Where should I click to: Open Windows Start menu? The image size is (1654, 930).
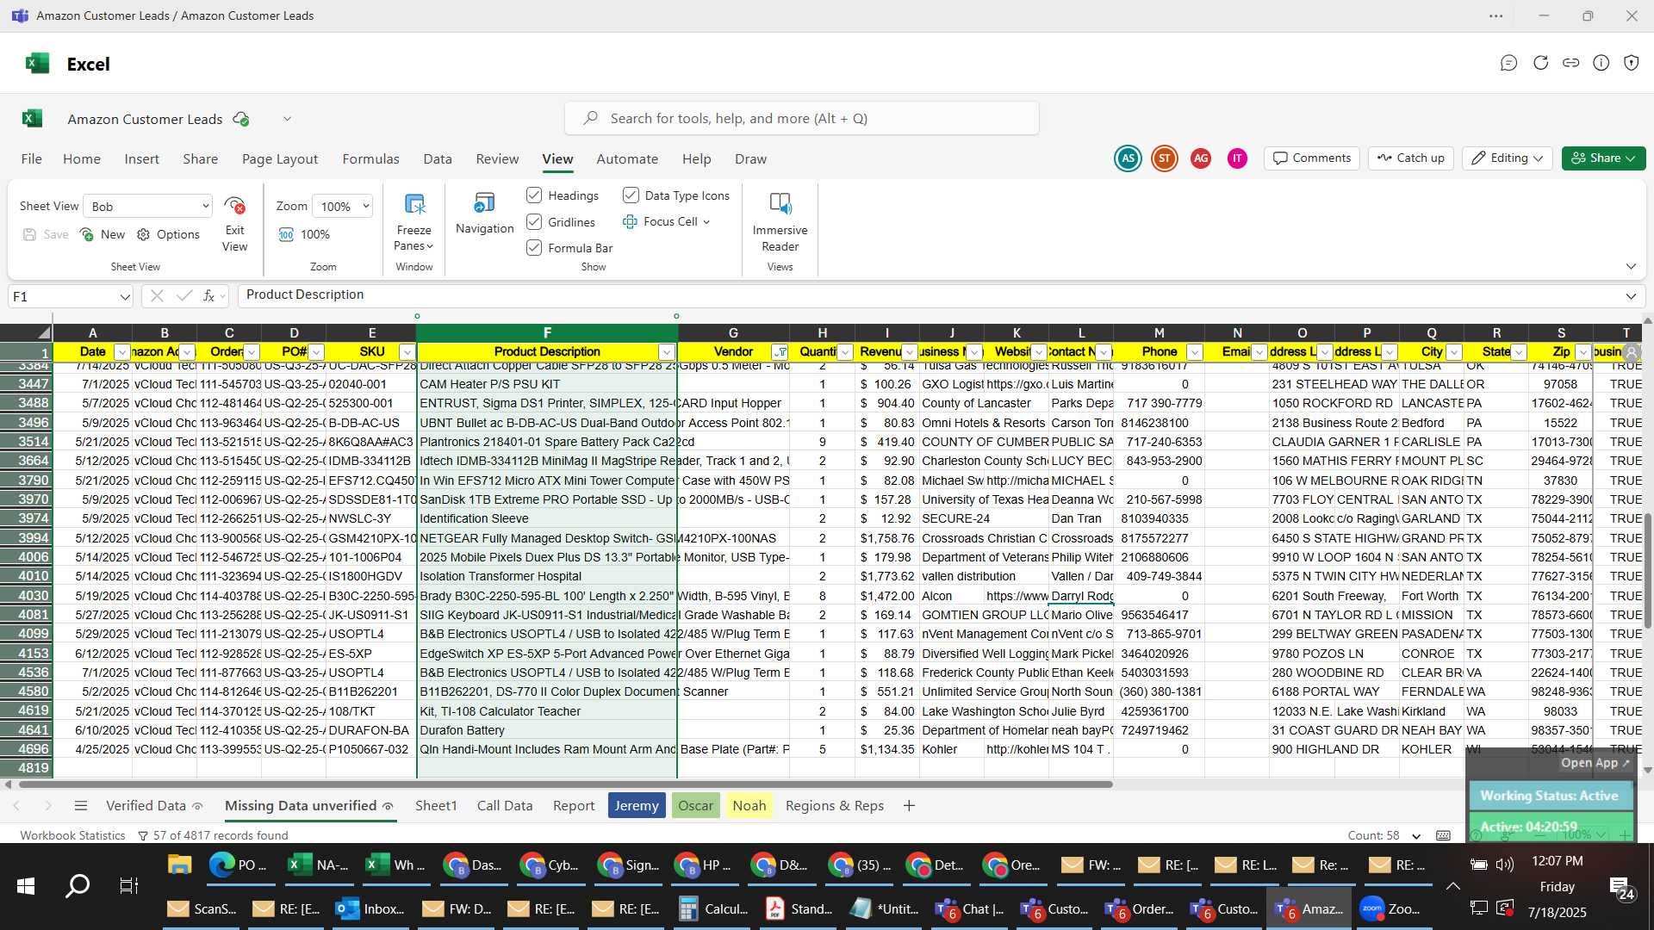[26, 885]
